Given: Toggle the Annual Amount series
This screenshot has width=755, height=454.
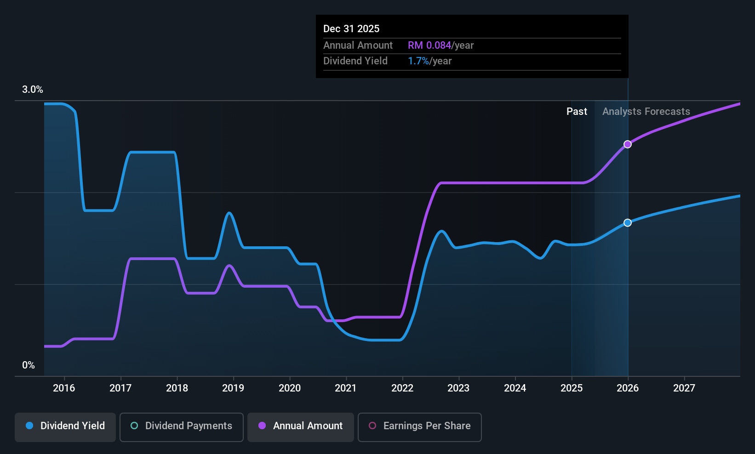Looking at the screenshot, I should [301, 427].
